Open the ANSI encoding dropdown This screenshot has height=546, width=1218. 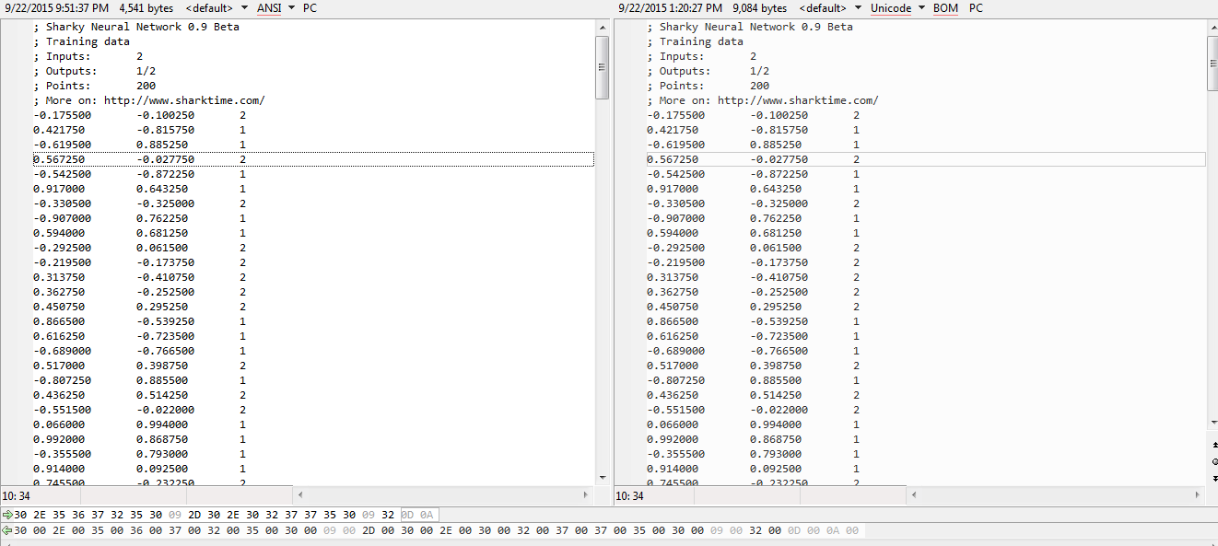point(270,8)
